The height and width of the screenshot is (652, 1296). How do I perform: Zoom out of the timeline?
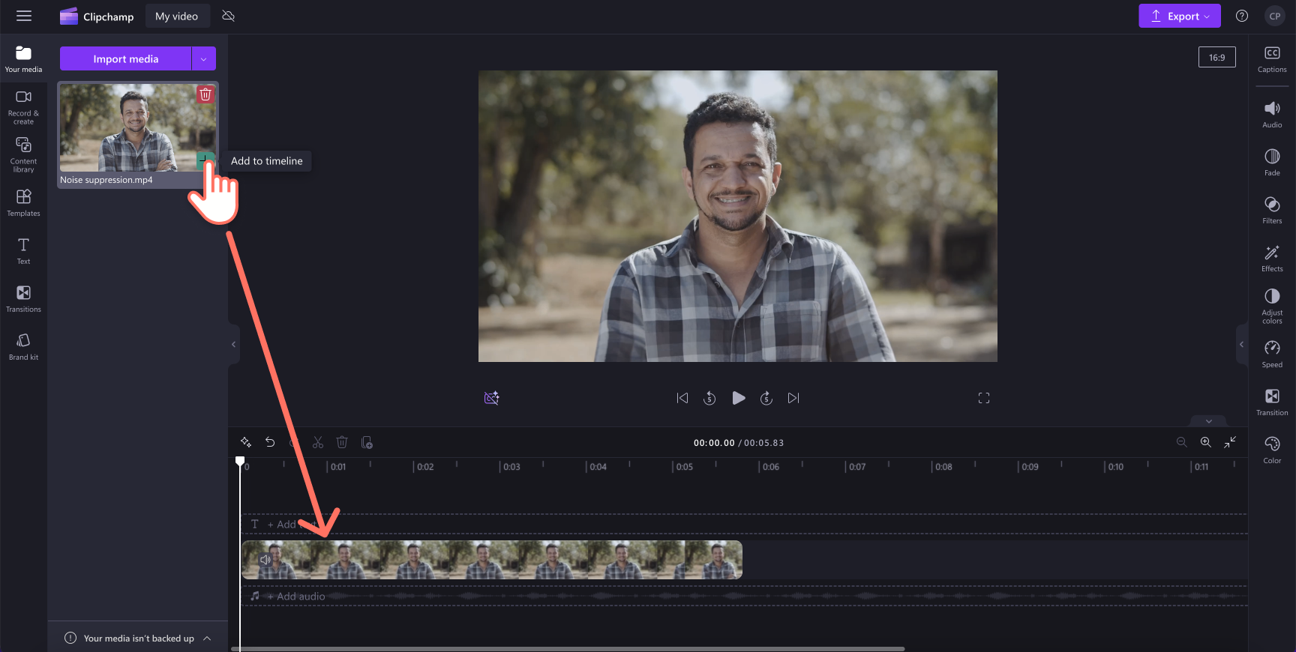[1181, 442]
